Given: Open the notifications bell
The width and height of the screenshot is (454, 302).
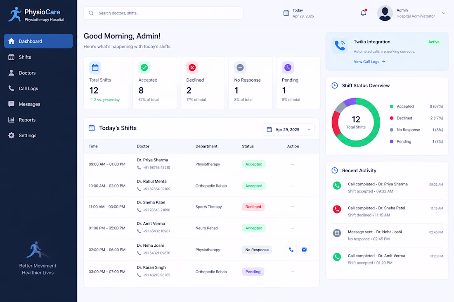Looking at the screenshot, I should click(363, 13).
